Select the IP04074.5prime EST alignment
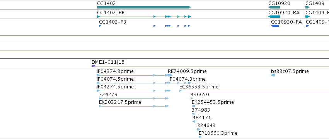 [133, 83]
